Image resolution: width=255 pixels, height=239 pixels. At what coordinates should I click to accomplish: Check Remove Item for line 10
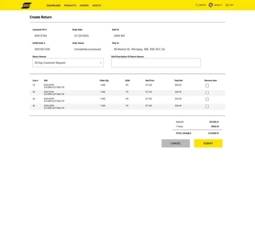(207, 86)
